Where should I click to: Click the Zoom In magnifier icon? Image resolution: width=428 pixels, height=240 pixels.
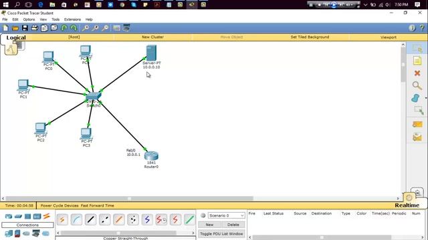click(x=86, y=28)
